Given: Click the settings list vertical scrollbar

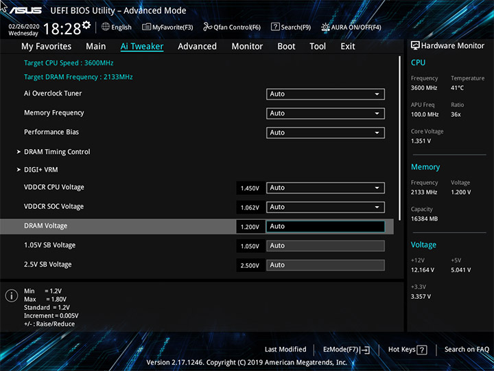Looking at the screenshot, I should click(x=399, y=138).
